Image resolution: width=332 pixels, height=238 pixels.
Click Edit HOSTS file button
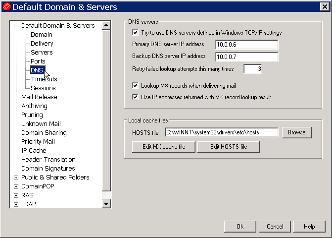(x=229, y=147)
